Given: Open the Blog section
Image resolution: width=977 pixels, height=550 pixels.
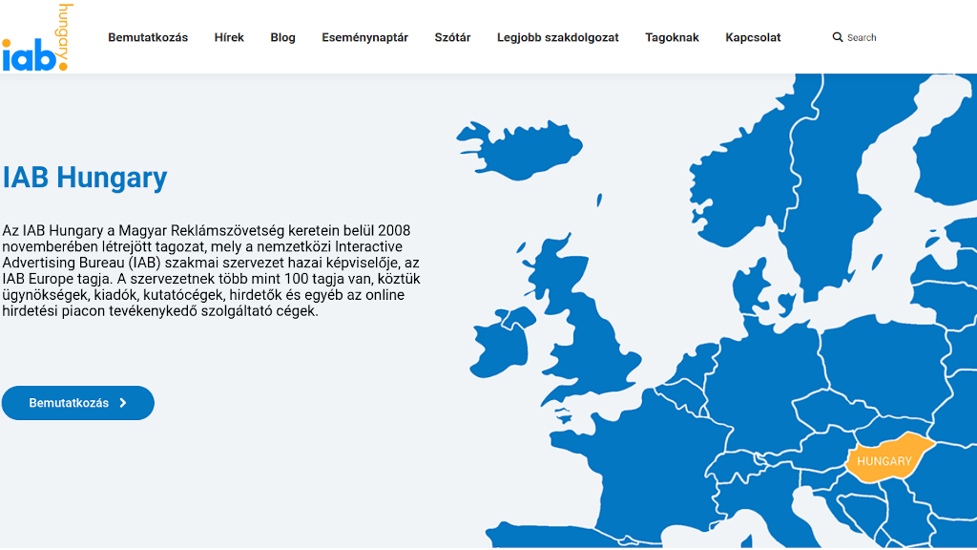Looking at the screenshot, I should [282, 37].
